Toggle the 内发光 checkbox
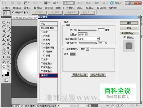The image size is (143, 108). pos(42,44)
